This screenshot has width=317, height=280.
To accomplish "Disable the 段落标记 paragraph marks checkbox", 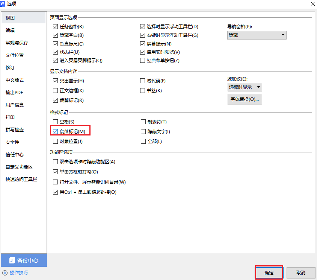I will [x=55, y=131].
